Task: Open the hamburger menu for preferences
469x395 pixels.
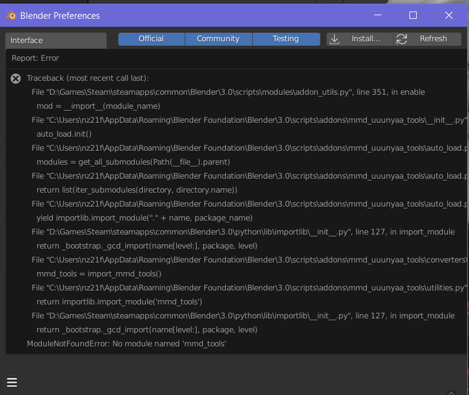Action: tap(12, 382)
